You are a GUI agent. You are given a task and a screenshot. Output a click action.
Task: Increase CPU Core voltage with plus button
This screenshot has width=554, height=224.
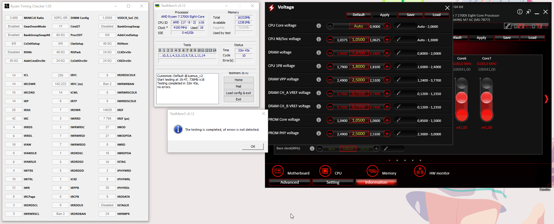click(x=387, y=26)
